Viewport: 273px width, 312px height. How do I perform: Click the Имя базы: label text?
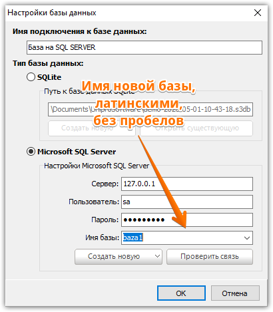point(102,237)
